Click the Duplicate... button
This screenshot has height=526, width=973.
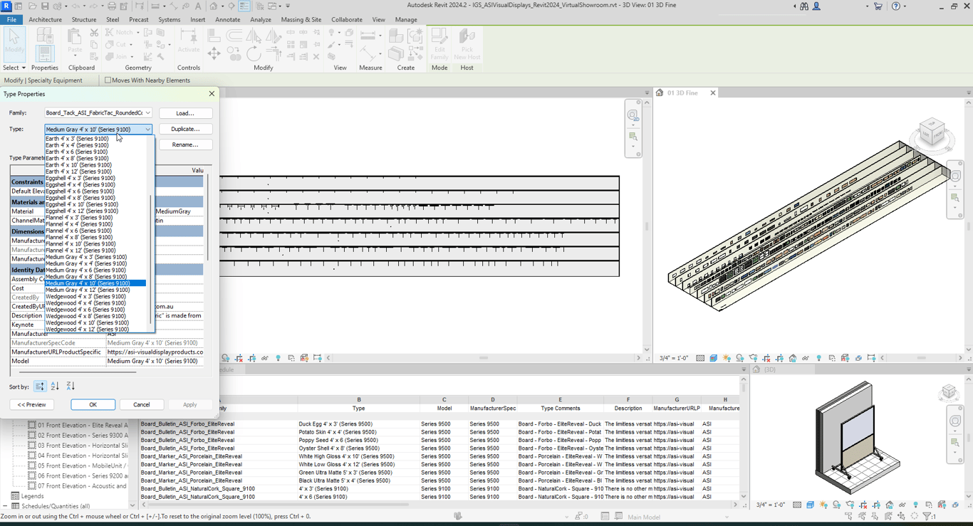(x=185, y=129)
